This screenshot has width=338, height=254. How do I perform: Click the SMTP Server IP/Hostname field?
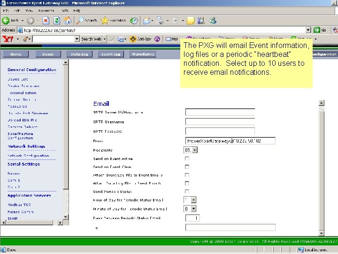click(220, 112)
